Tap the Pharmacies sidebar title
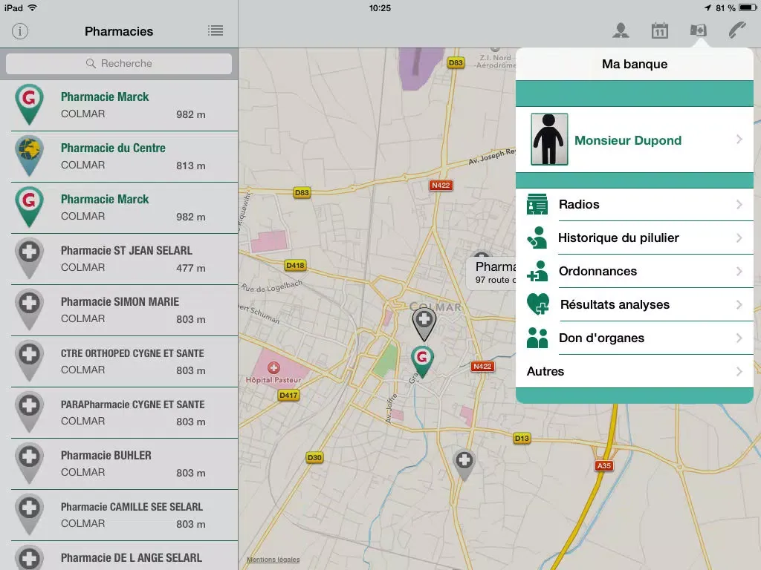Viewport: 761px width, 570px height. click(119, 31)
